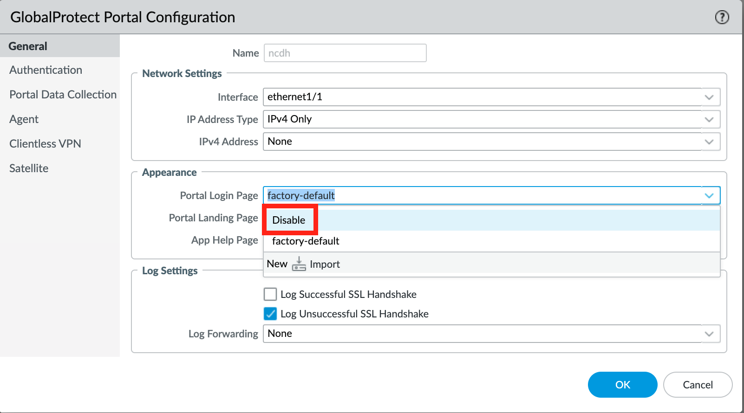
Task: Click the Name input field
Action: (345, 53)
